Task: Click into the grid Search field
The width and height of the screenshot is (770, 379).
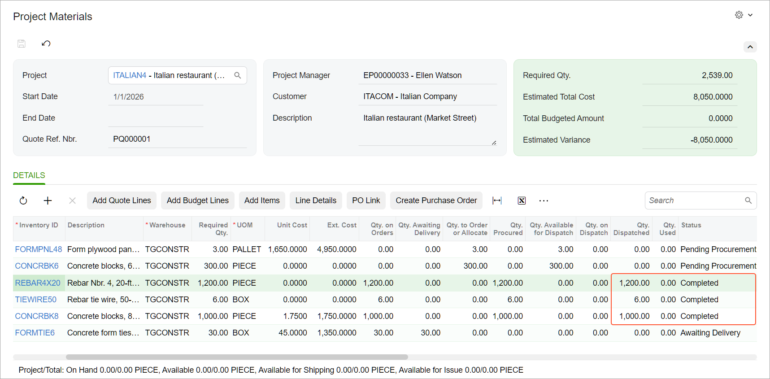Action: [x=695, y=200]
